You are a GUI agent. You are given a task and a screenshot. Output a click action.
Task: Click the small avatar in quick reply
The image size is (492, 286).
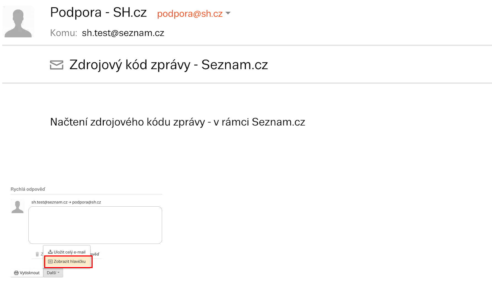click(17, 206)
